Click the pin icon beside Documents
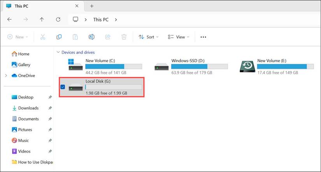The image size is (321, 172). [50, 119]
